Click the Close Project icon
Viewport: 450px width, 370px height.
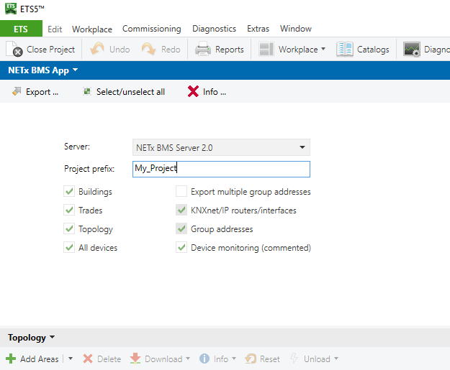click(14, 50)
